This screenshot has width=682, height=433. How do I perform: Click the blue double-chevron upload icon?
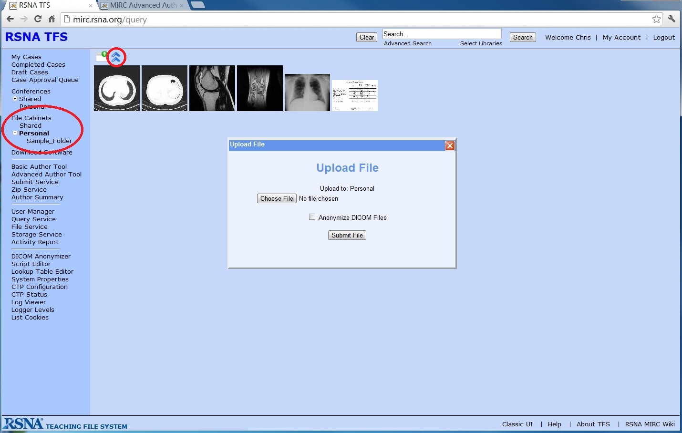[116, 58]
